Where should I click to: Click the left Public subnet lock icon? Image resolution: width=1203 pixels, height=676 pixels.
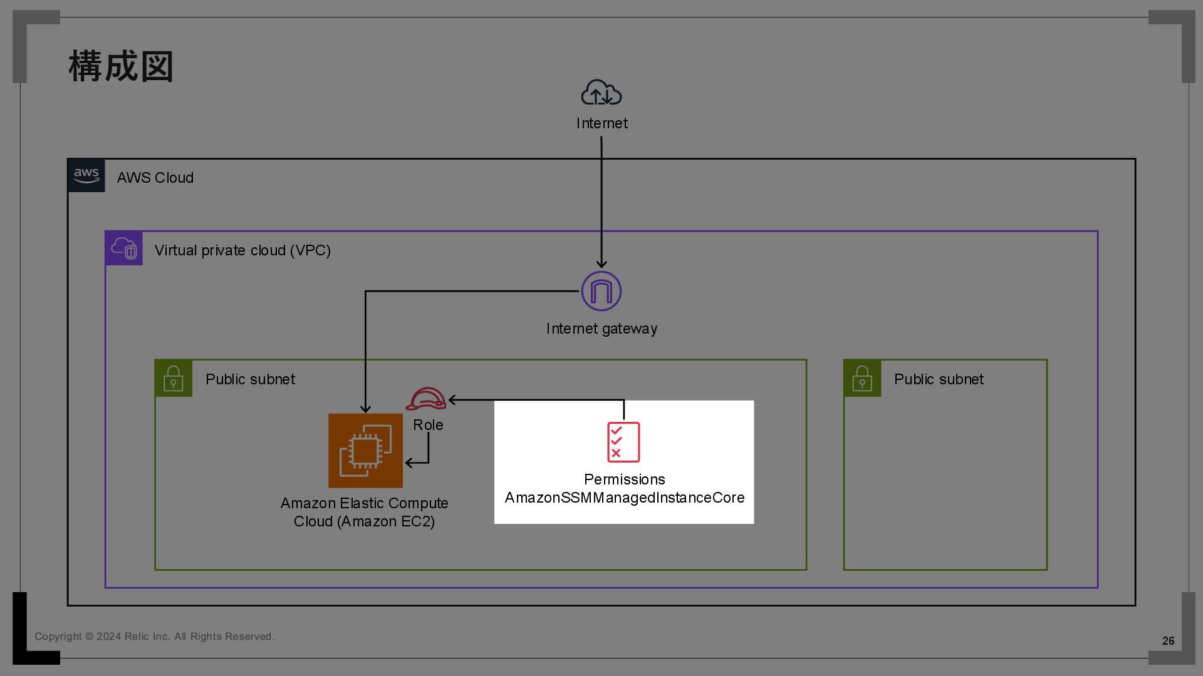pos(174,379)
